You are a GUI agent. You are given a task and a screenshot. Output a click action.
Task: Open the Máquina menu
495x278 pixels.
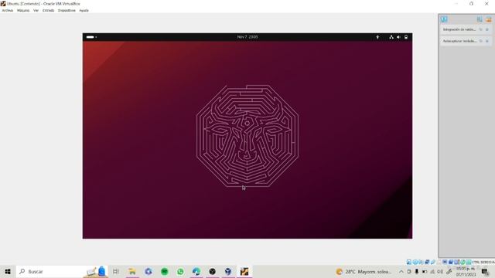(x=23, y=10)
